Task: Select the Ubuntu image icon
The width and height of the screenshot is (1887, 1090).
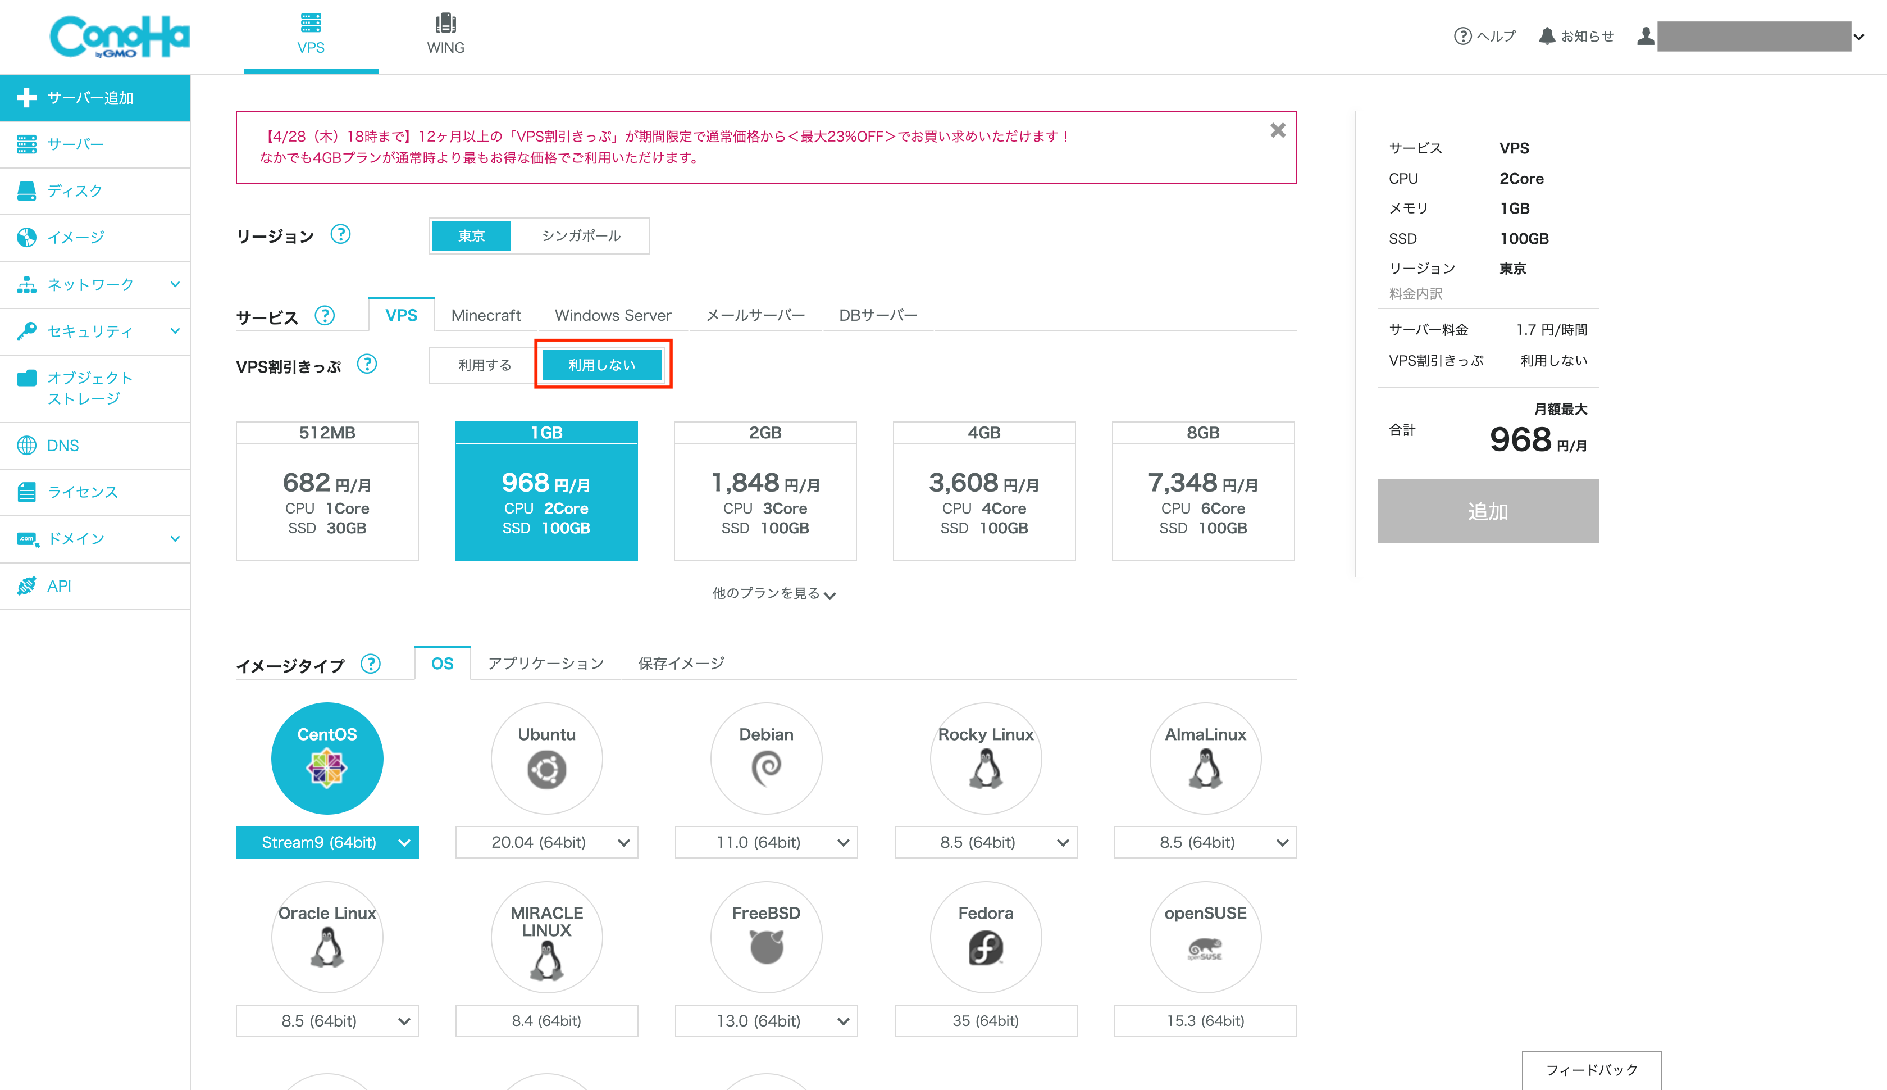Action: [x=547, y=759]
